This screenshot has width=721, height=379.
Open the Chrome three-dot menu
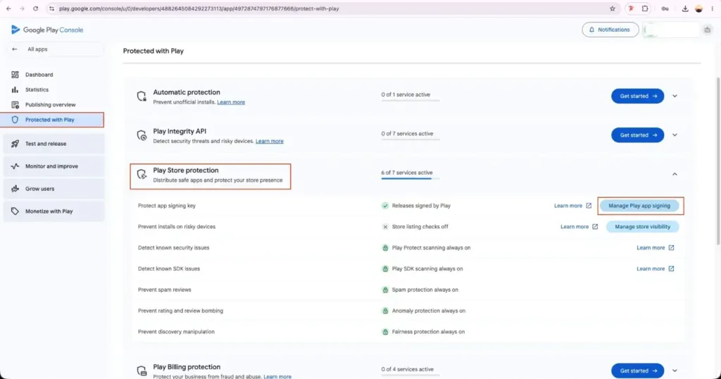[713, 8]
